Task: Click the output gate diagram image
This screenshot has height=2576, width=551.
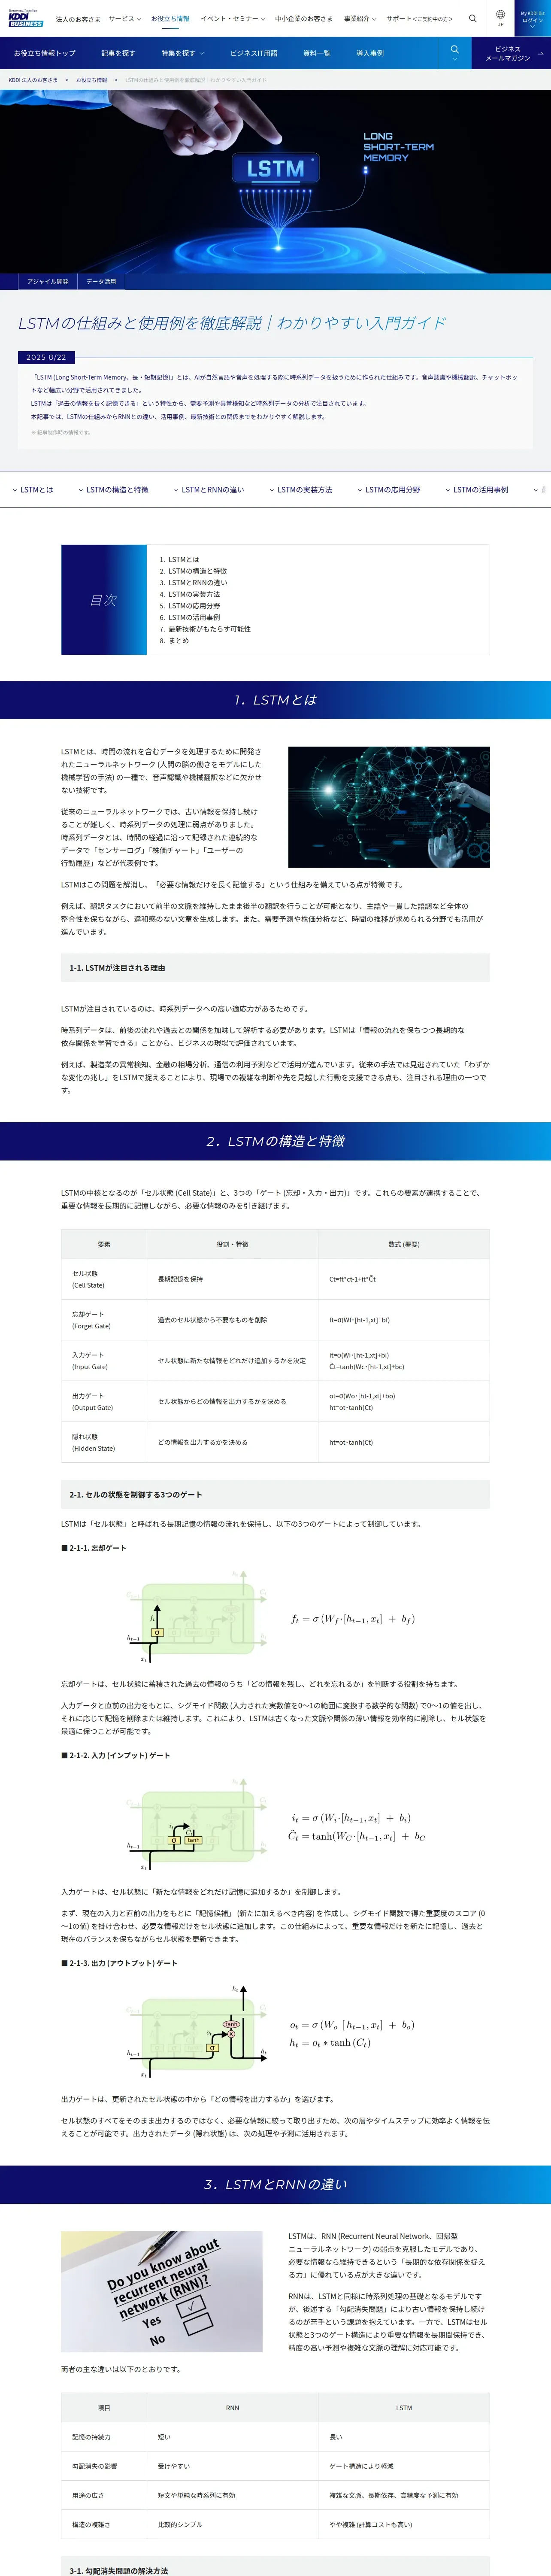Action: coord(196,2033)
